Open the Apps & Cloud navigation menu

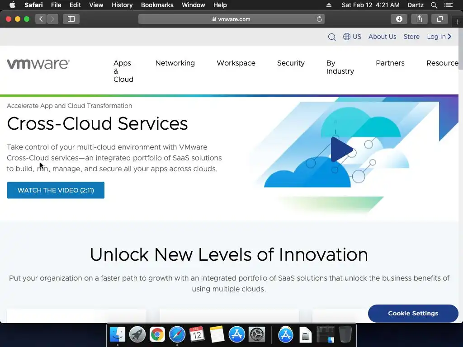123,71
